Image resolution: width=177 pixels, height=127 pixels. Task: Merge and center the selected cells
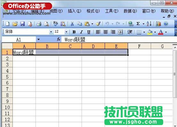[x=120, y=32]
